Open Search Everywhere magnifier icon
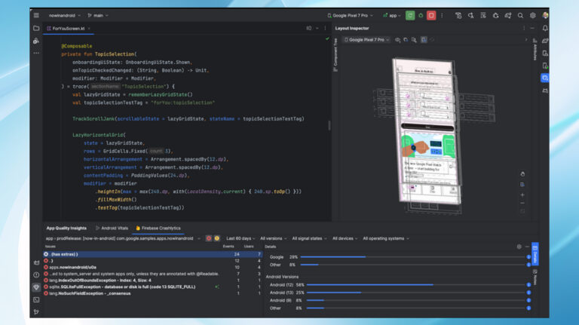Viewport: 579px width, 325px height. (x=520, y=15)
